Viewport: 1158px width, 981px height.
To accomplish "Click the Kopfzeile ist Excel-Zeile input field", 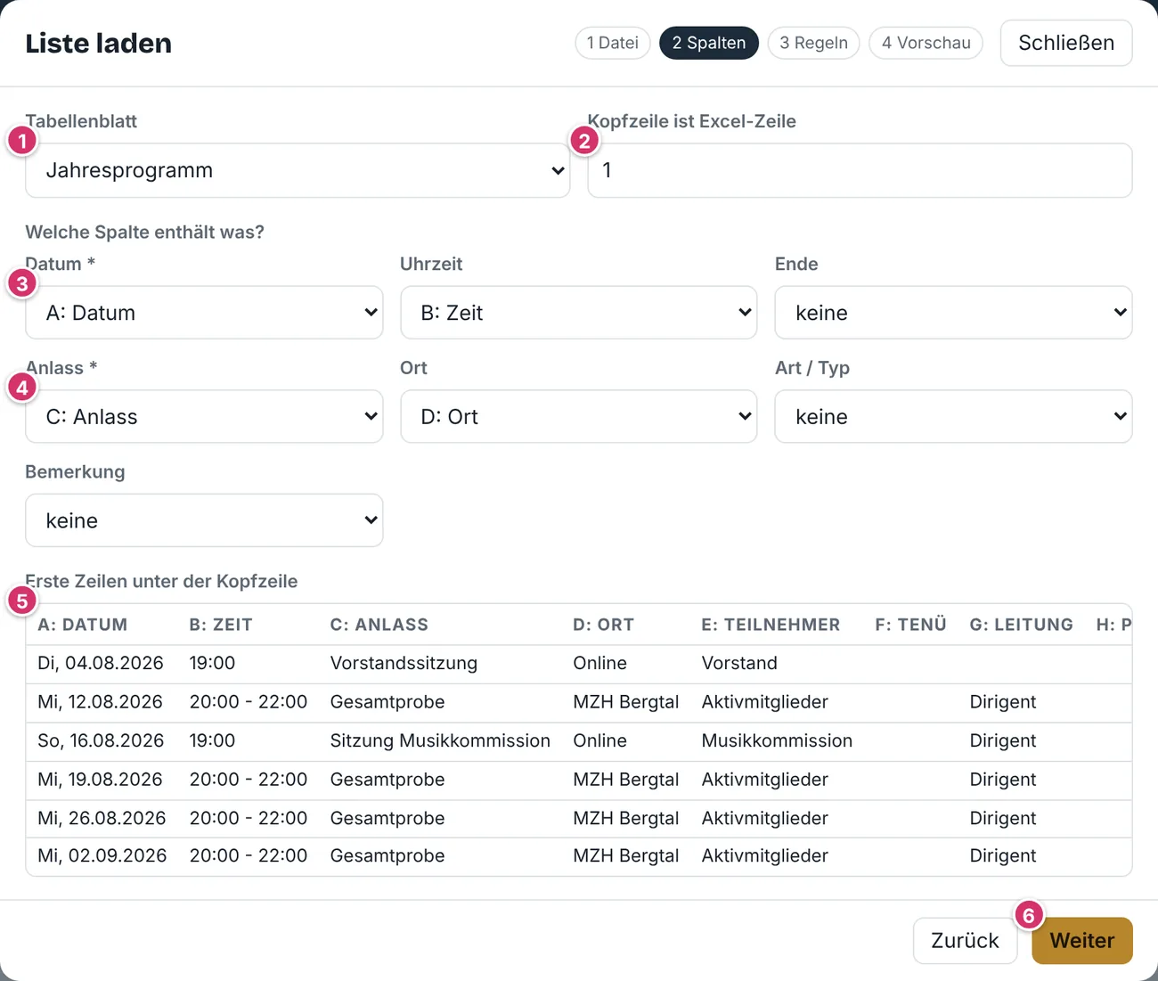I will coord(860,170).
